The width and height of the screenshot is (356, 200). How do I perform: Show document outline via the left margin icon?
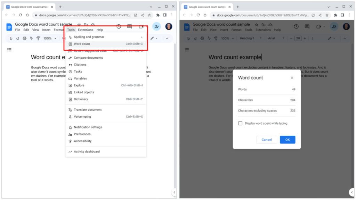(x=9, y=50)
